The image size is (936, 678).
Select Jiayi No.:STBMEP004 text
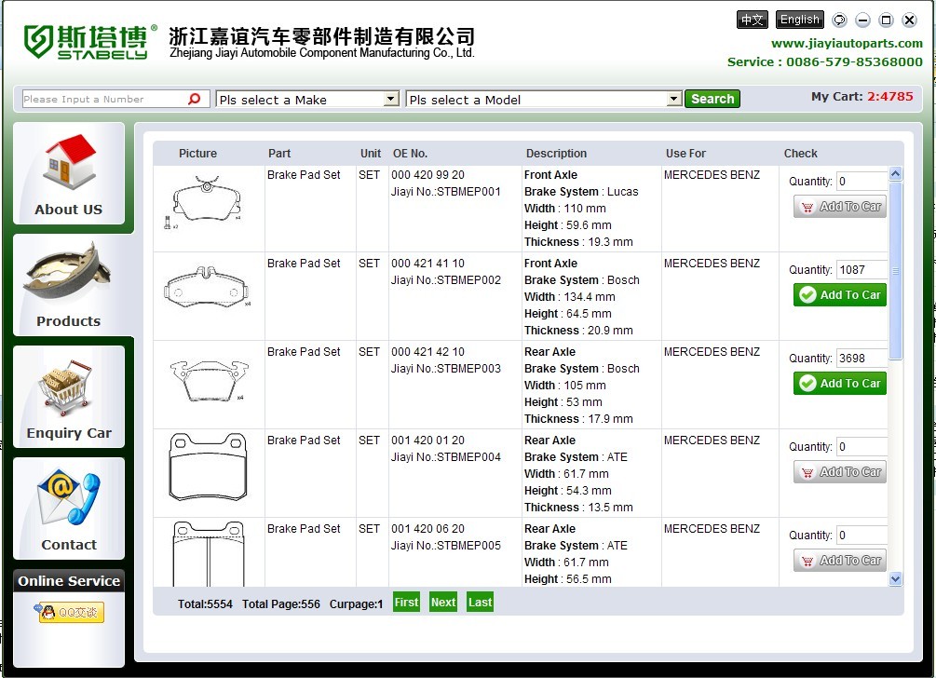click(x=446, y=457)
